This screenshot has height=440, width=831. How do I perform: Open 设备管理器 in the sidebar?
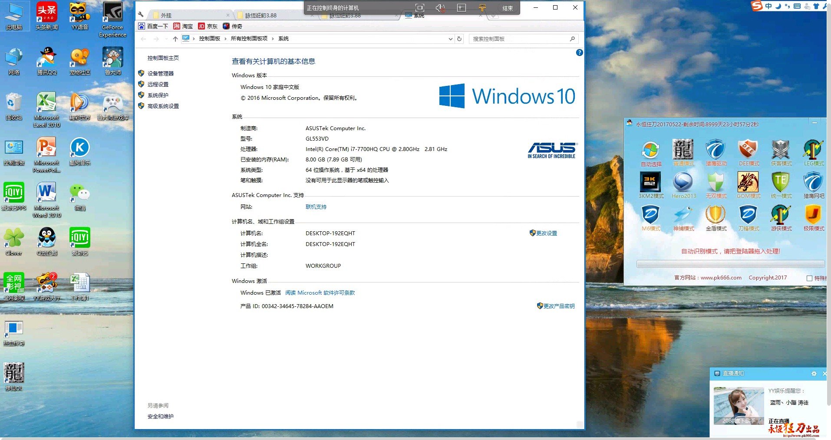click(x=160, y=73)
